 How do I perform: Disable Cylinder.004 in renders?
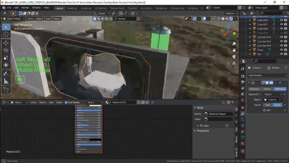coord(285,45)
